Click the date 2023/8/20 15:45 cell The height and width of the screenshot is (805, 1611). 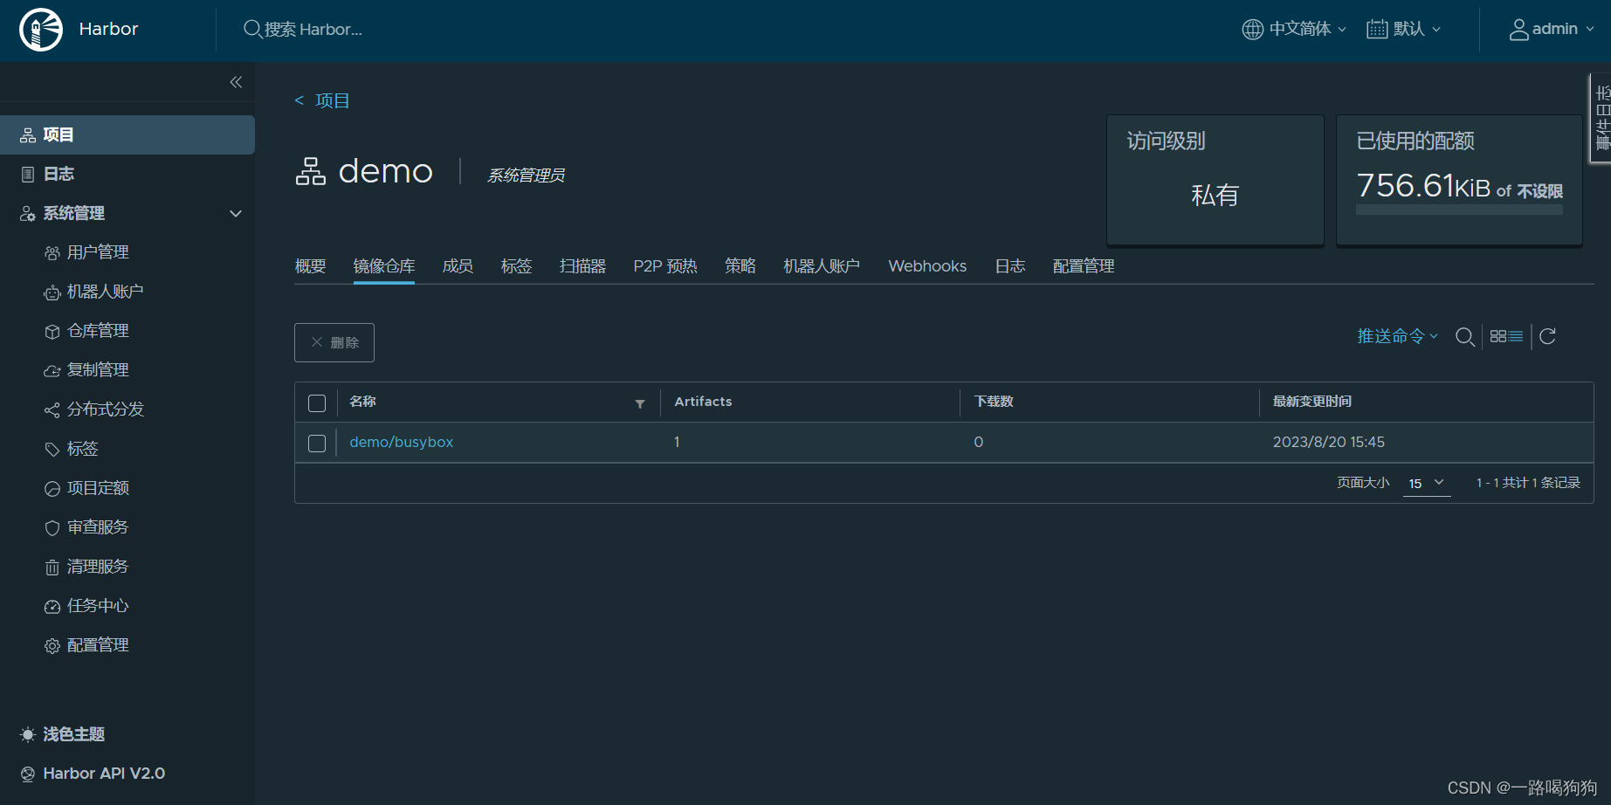pos(1328,442)
